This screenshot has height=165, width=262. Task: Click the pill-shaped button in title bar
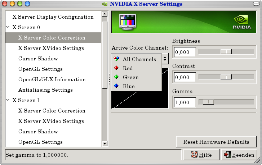[x=256, y=4]
